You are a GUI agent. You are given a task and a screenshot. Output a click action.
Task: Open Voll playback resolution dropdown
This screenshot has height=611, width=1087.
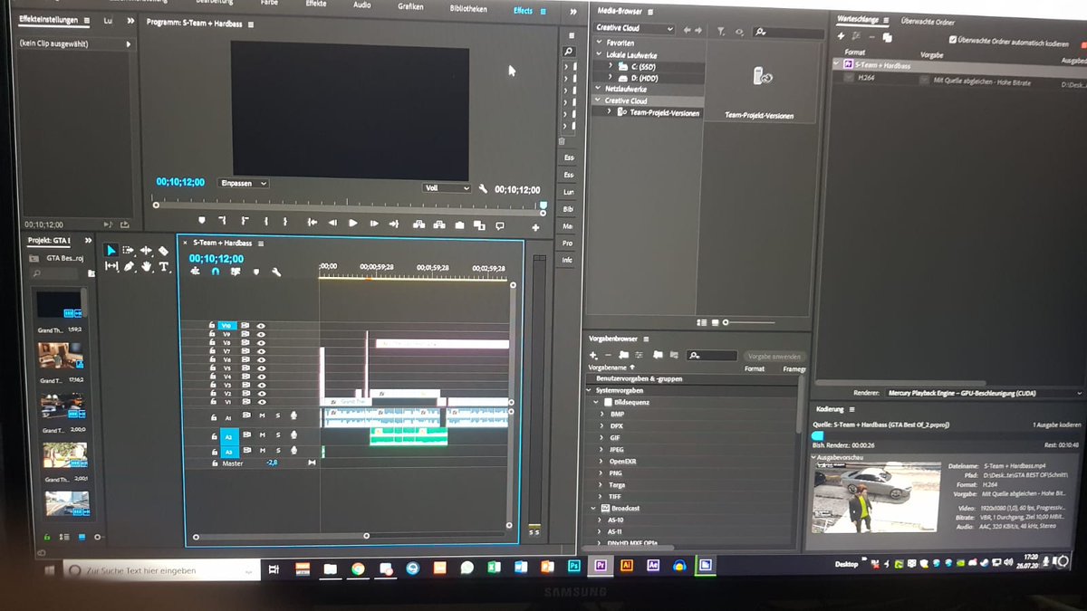pos(447,188)
